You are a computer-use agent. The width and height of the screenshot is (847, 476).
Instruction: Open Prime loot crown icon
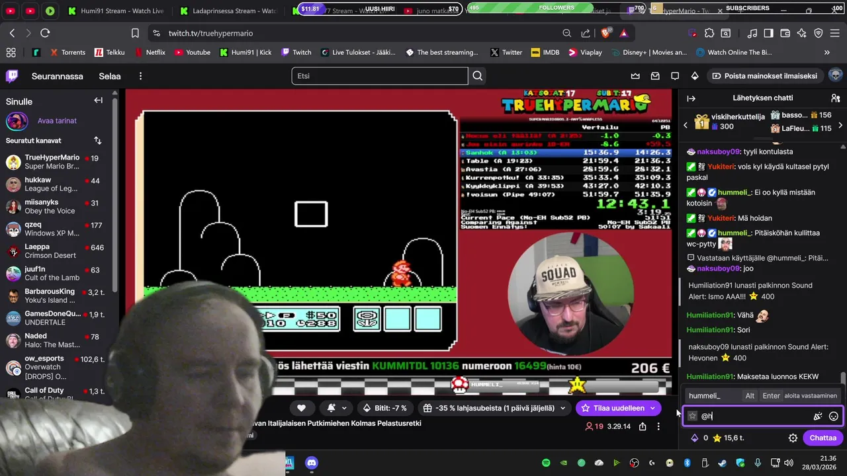(x=635, y=76)
